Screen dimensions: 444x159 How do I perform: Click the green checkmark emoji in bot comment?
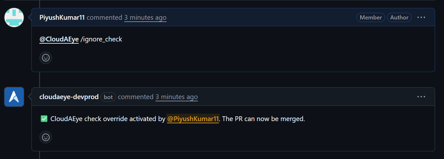tap(44, 119)
